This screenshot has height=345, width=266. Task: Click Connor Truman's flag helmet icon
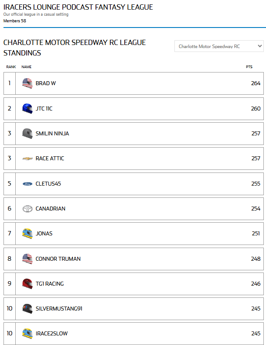[x=27, y=259]
